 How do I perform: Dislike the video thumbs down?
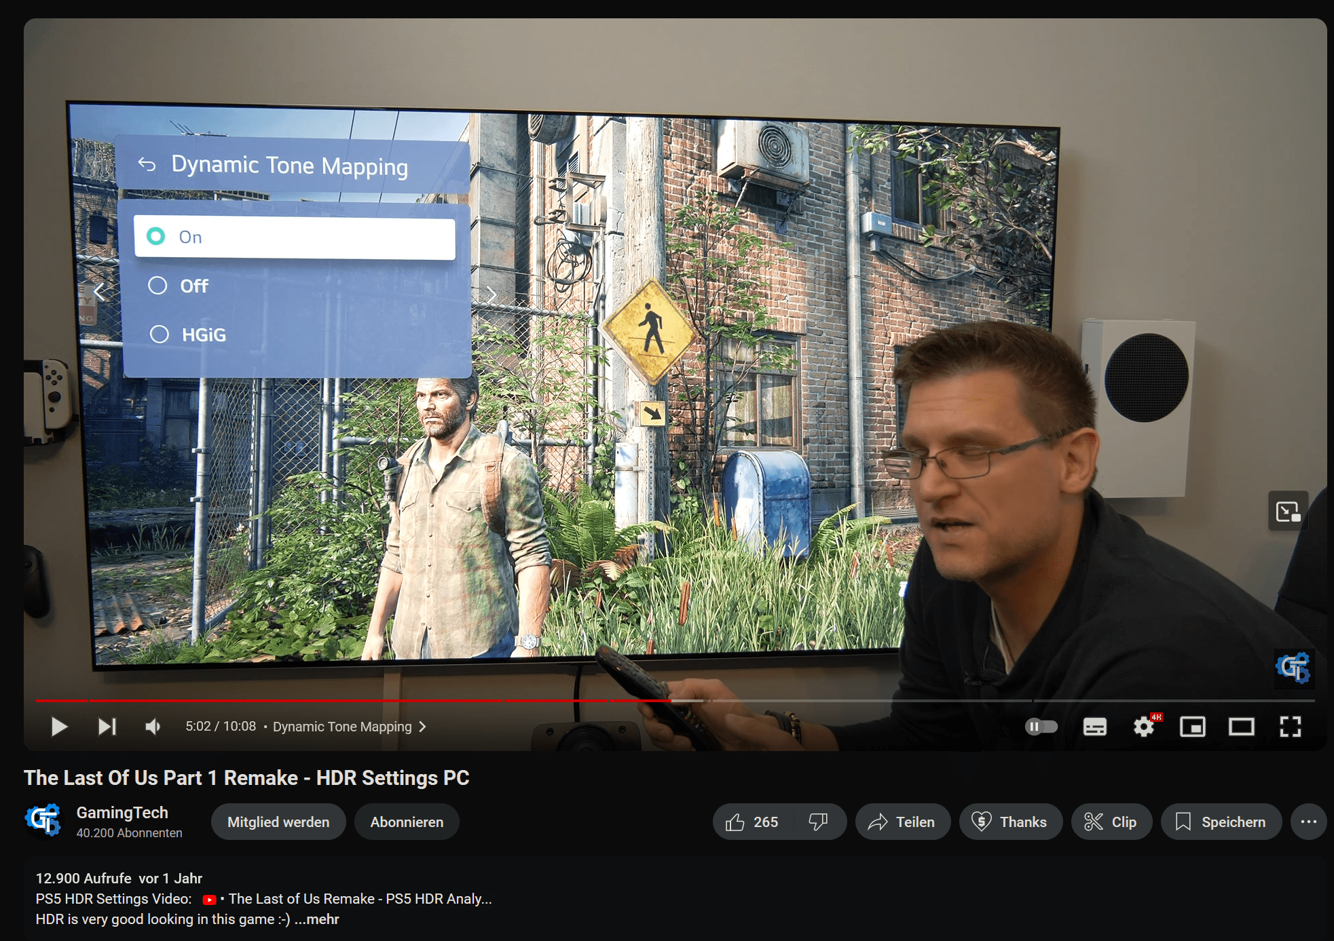pyautogui.click(x=819, y=822)
